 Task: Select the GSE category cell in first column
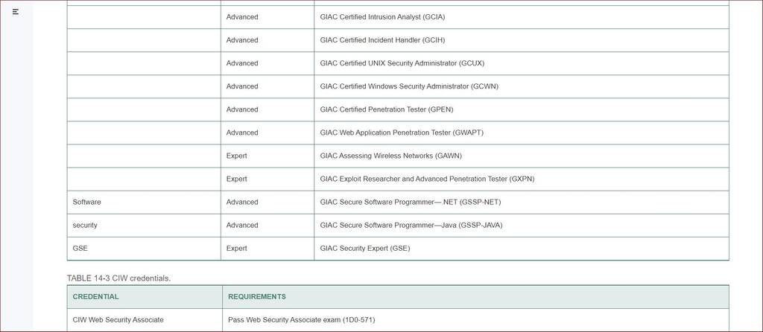point(144,249)
